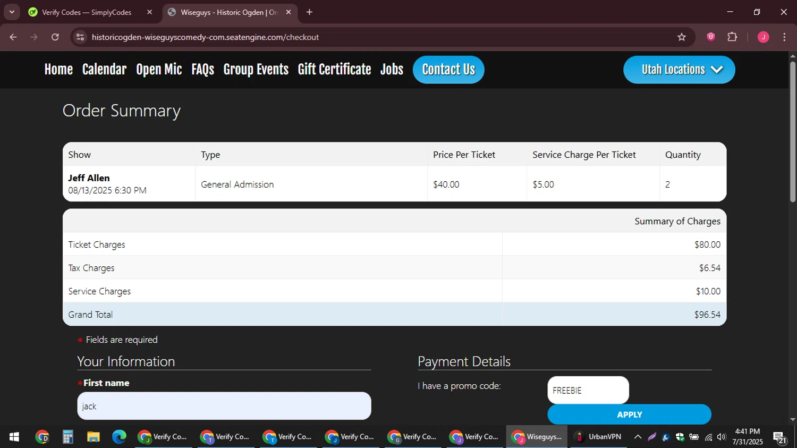Open the Windows Start menu
The image size is (797, 448).
[x=14, y=437]
